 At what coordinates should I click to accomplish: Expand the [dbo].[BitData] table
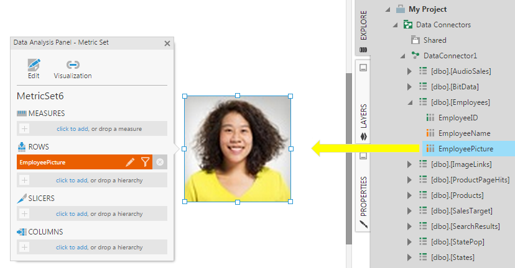coord(409,87)
